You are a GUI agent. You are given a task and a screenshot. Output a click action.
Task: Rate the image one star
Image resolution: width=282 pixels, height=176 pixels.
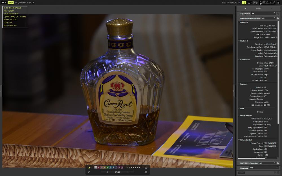pos(131,168)
